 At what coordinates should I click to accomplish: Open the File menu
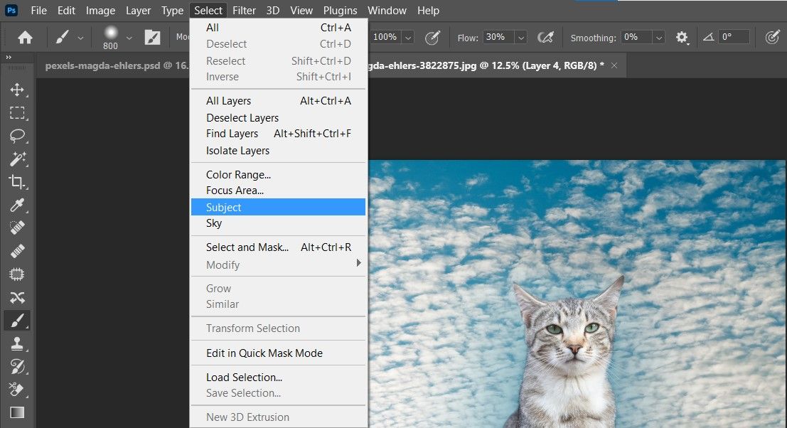pyautogui.click(x=38, y=11)
